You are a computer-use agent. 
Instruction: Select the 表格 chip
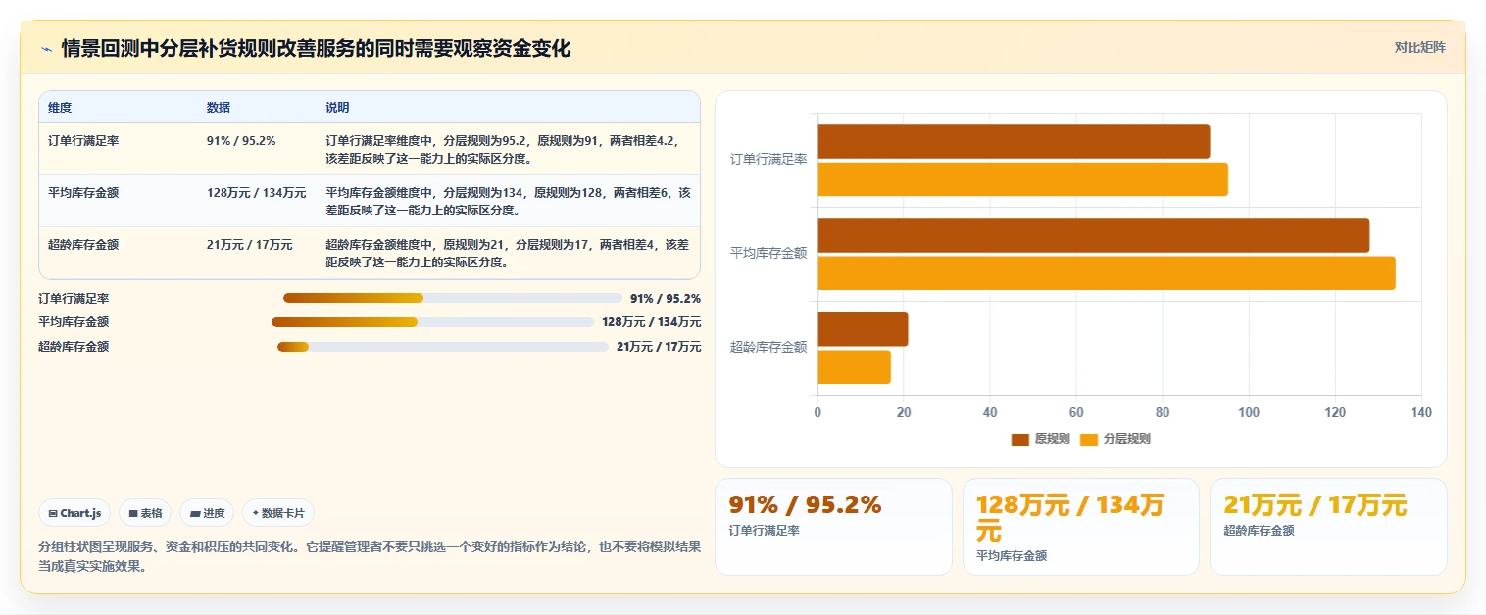pos(145,513)
